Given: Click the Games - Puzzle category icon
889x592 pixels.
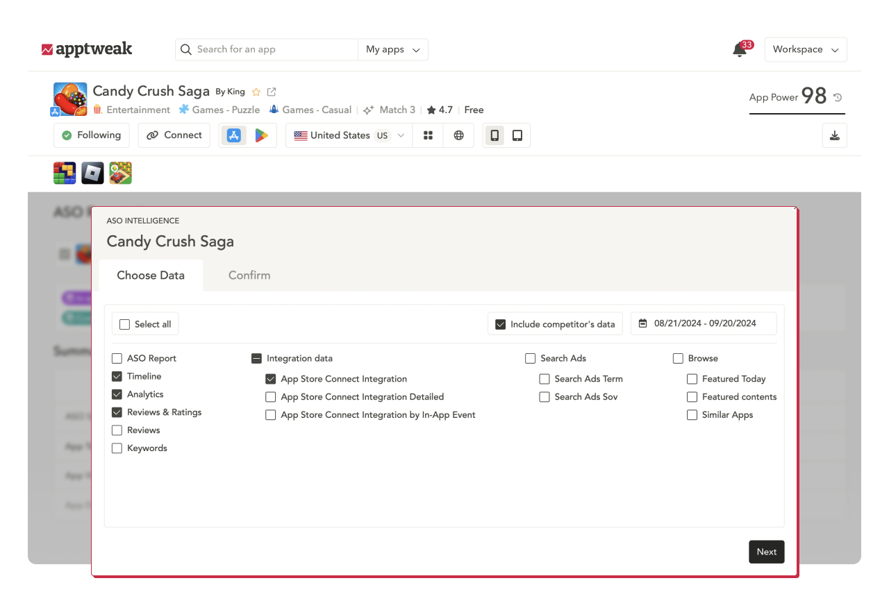Looking at the screenshot, I should click(183, 110).
